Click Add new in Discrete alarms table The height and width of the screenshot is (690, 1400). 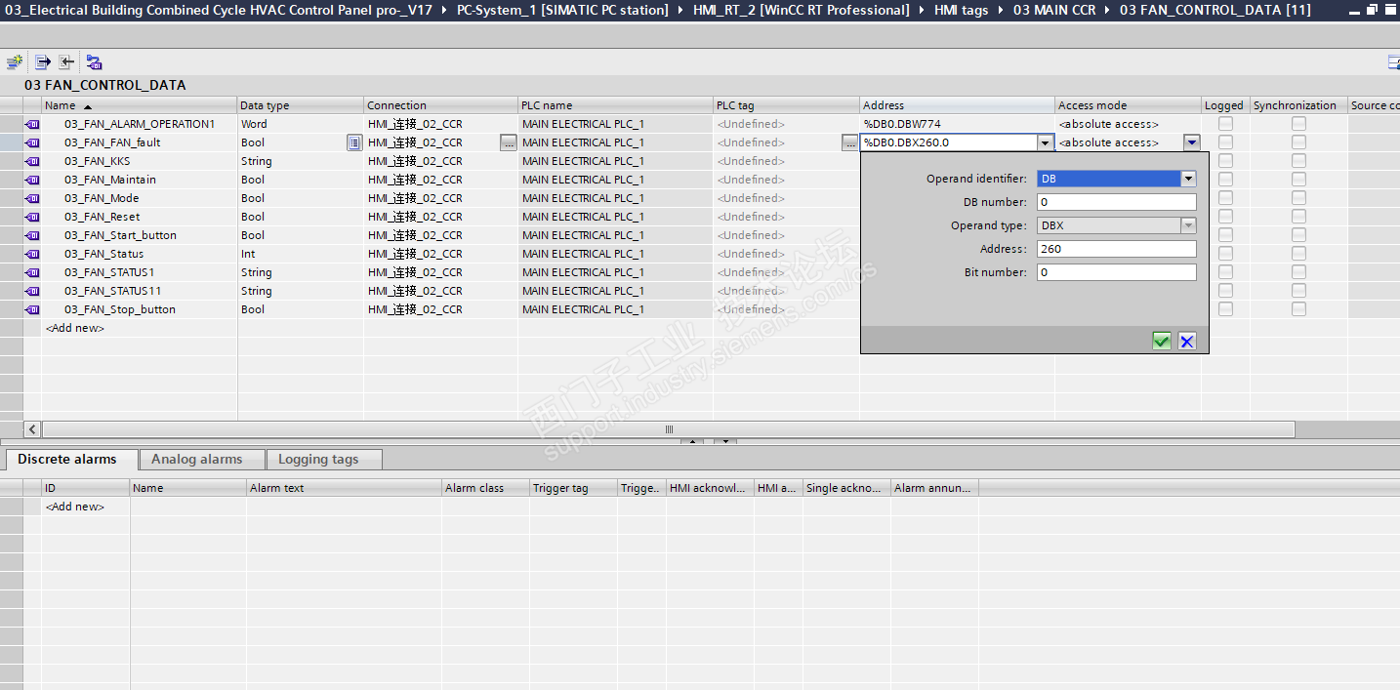tap(75, 507)
